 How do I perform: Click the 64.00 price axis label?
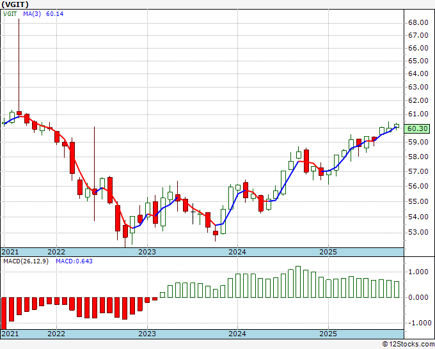pyautogui.click(x=418, y=74)
